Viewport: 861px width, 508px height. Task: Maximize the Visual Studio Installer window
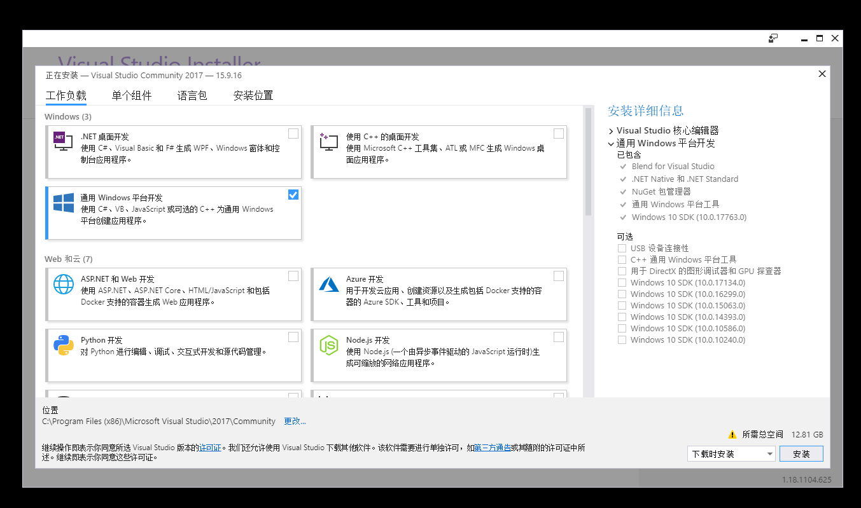[820, 38]
